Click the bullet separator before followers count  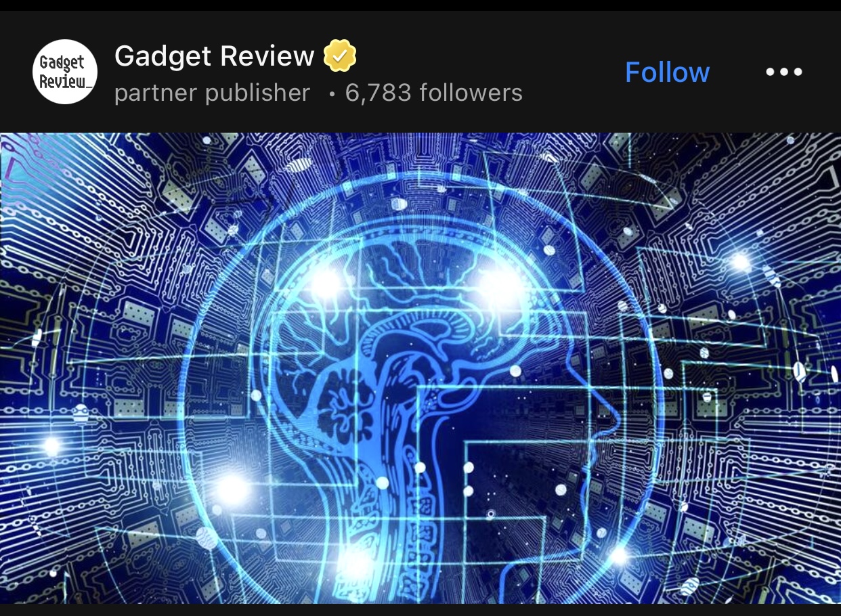(331, 95)
